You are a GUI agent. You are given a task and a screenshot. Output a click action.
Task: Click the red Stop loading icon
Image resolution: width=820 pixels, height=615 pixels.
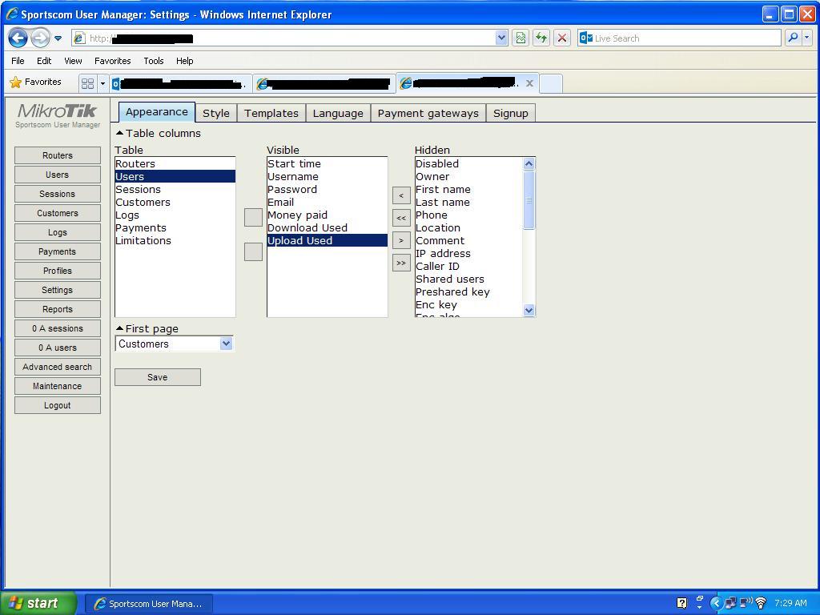(x=562, y=38)
